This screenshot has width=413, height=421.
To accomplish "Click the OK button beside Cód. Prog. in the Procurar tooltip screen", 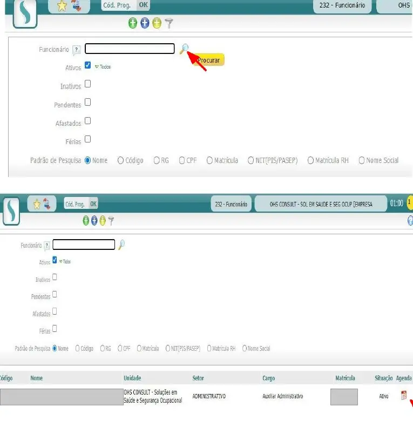I will (143, 5).
